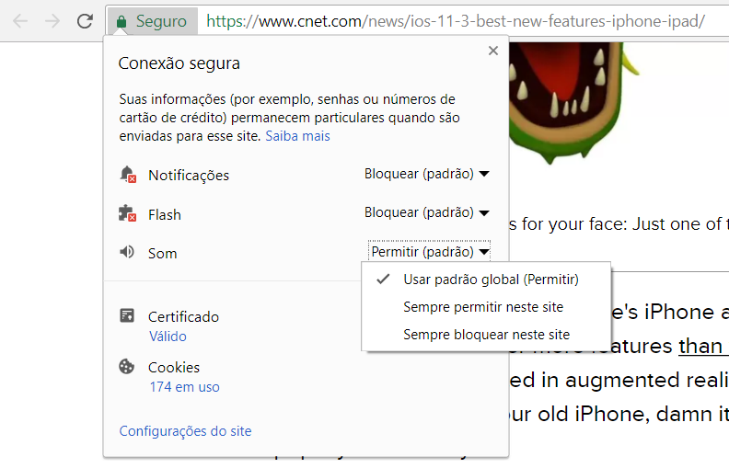Choose Sempre bloquear neste site
The image size is (729, 468).
486,335
